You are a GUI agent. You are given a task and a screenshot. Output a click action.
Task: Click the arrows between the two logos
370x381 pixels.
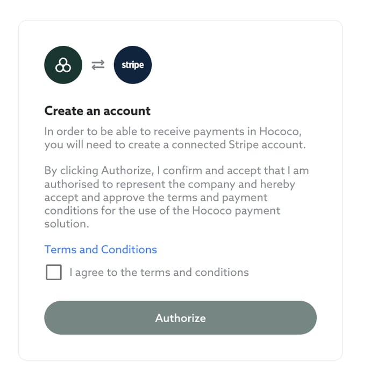[98, 65]
